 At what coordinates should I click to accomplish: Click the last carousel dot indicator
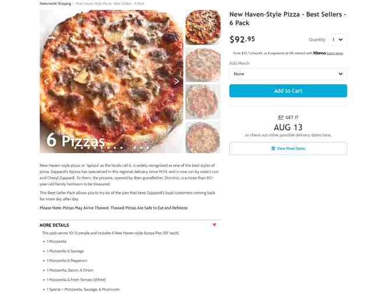148,148
